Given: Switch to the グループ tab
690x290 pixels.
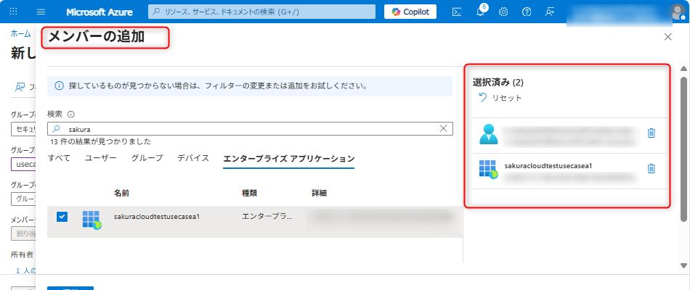Looking at the screenshot, I should click(147, 158).
